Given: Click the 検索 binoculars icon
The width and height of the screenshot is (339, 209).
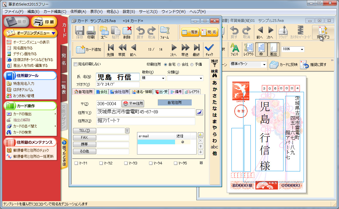Looking at the screenshot, I should [215, 73].
